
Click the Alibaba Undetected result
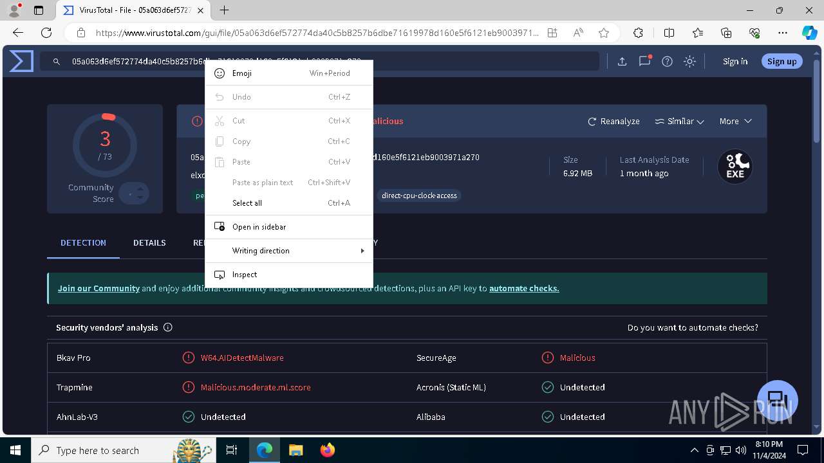[582, 417]
